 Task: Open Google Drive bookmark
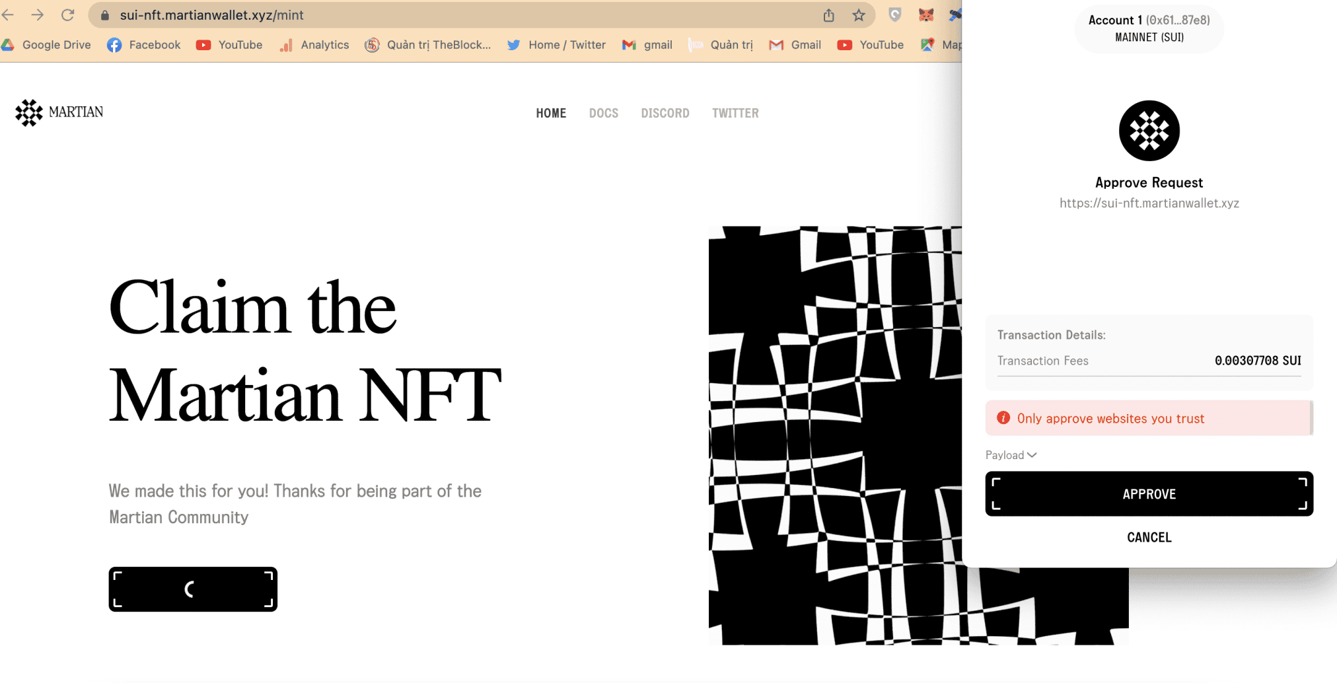coord(46,45)
